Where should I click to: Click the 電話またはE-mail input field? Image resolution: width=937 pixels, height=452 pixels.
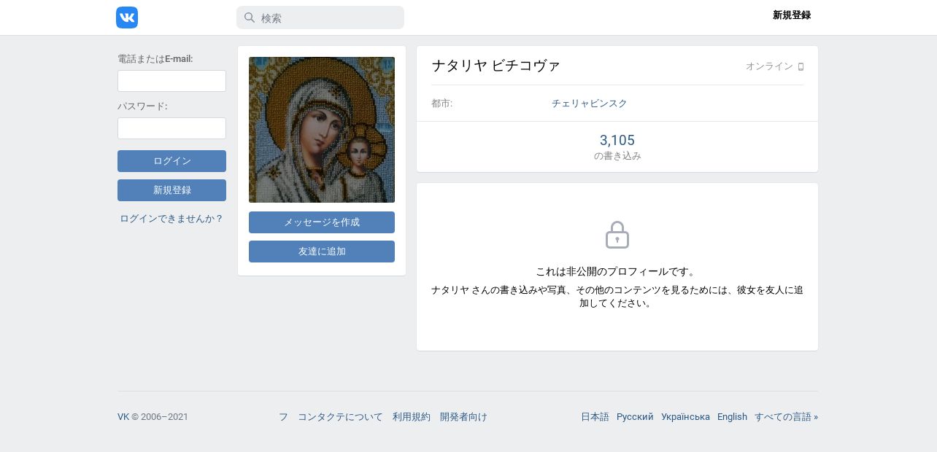pos(171,81)
